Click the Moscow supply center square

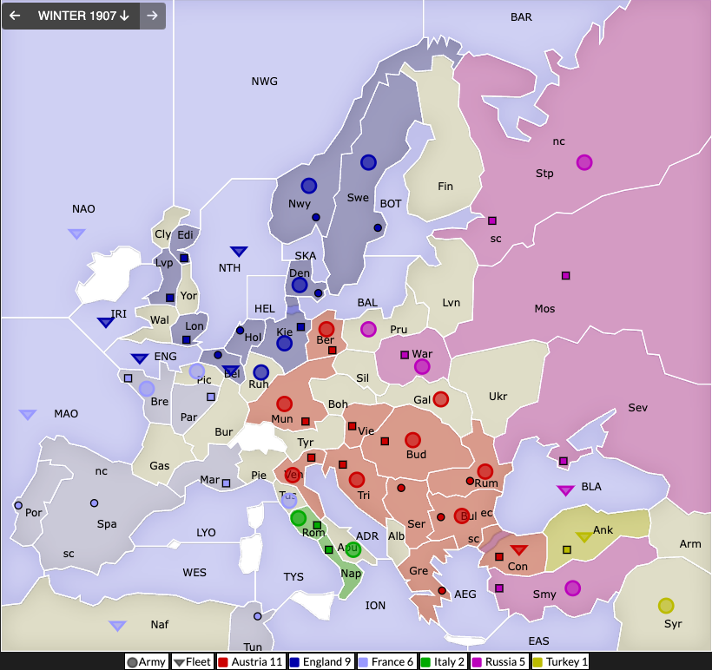click(566, 275)
